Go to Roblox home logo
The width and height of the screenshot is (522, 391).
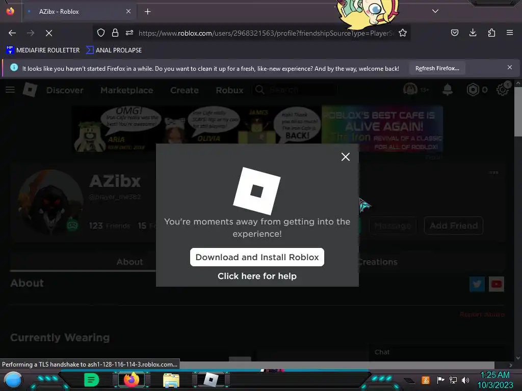(30, 90)
